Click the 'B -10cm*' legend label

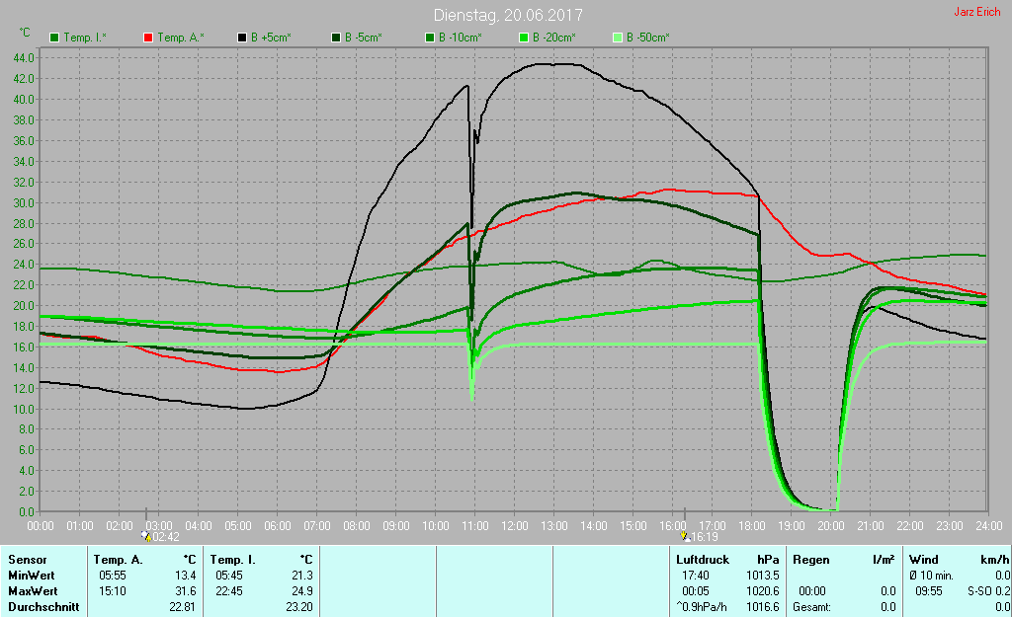pyautogui.click(x=461, y=38)
